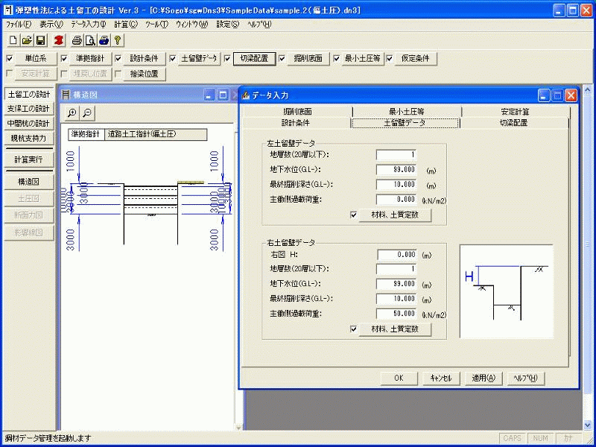Open a file with the folder toolbar icon
Viewport: 596px width, 447px height.
coord(26,42)
